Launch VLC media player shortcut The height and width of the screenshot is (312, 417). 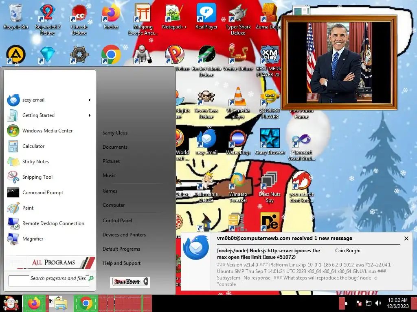pos(238,103)
